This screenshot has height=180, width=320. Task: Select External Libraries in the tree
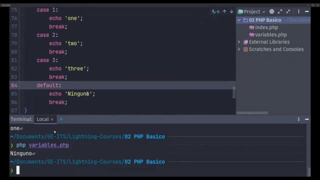(x=269, y=42)
